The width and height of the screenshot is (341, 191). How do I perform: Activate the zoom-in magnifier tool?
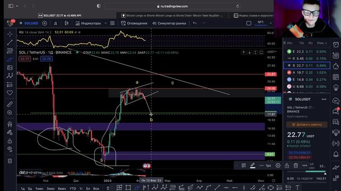(10, 112)
